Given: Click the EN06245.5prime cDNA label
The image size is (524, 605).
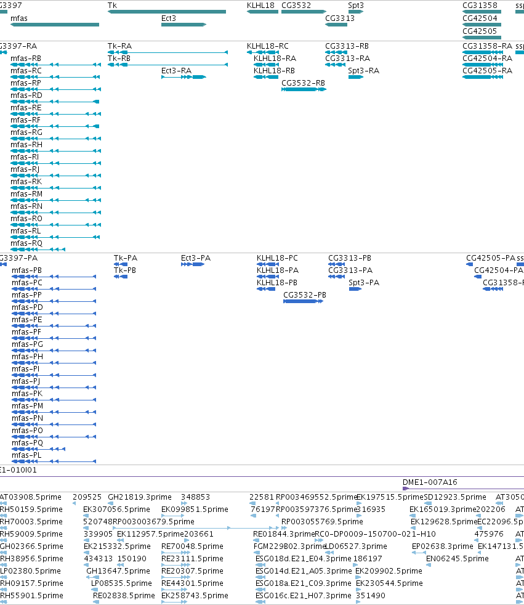Looking at the screenshot, I should point(457,559).
